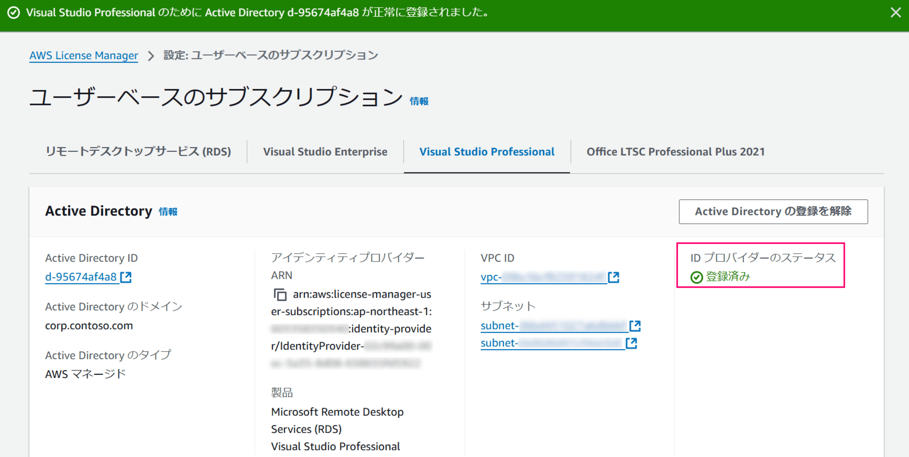Open the second subnet link
The height and width of the screenshot is (457, 909).
[x=552, y=343]
